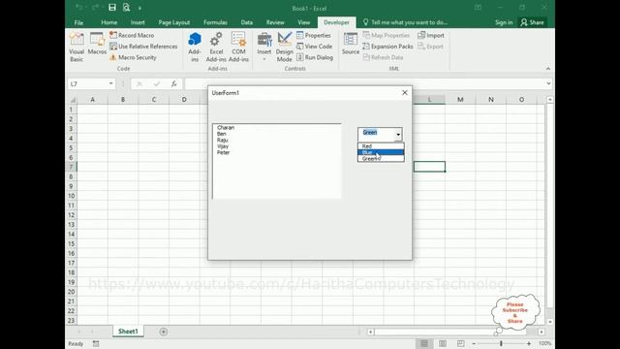Switch to Normal view
This screenshot has height=349, width=620.
pyautogui.click(x=424, y=343)
